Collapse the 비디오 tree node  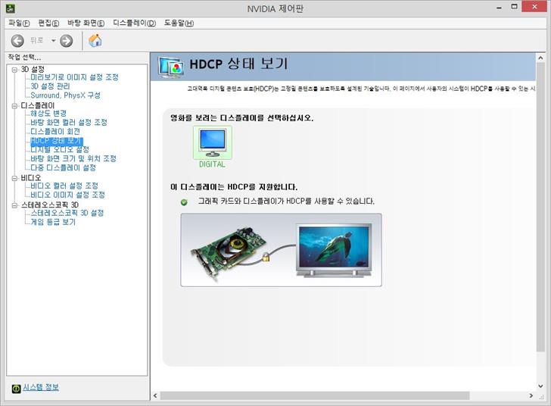[14, 177]
